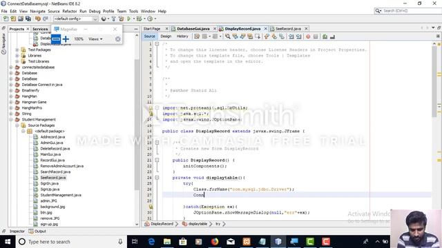Select background.jpg in the project tree

[52, 207]
